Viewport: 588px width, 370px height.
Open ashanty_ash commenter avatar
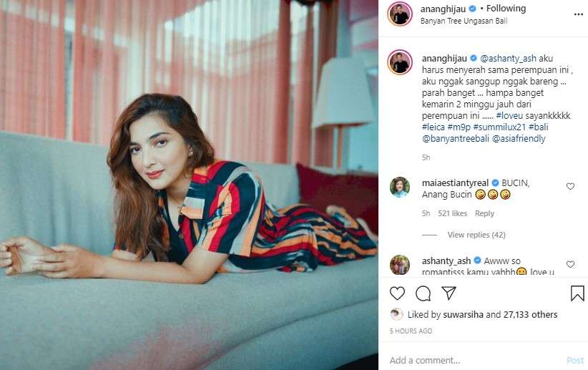coord(400,265)
